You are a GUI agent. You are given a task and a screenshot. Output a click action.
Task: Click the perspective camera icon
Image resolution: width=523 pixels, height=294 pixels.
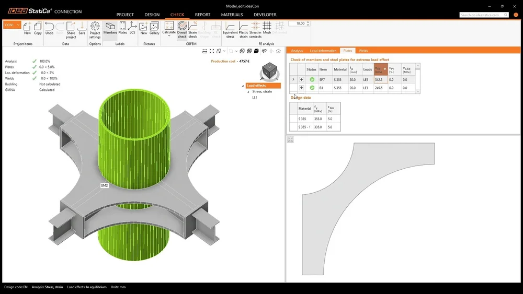(x=264, y=51)
